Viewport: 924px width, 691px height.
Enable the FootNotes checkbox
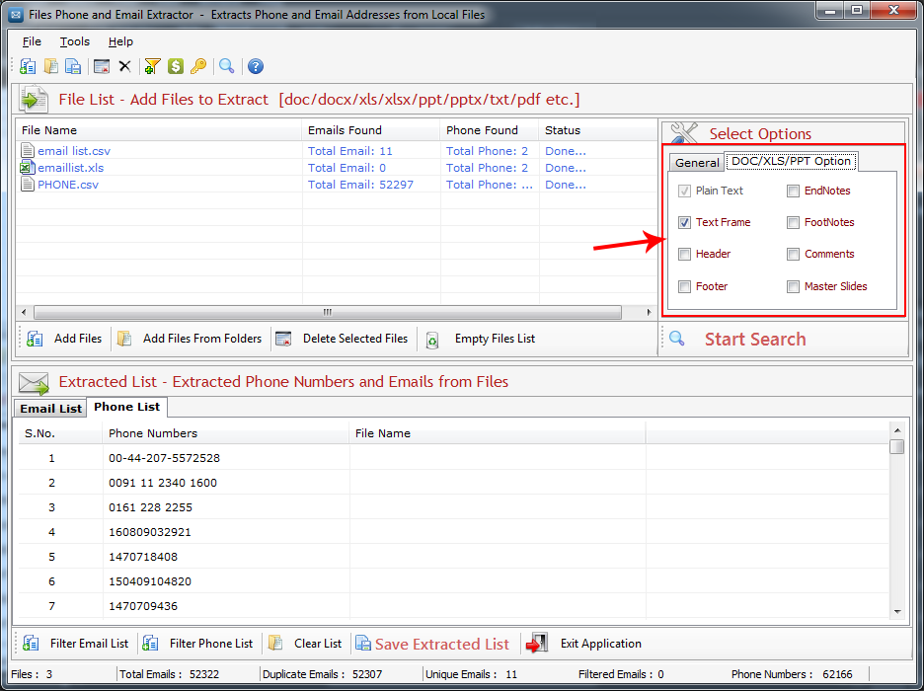click(x=793, y=223)
